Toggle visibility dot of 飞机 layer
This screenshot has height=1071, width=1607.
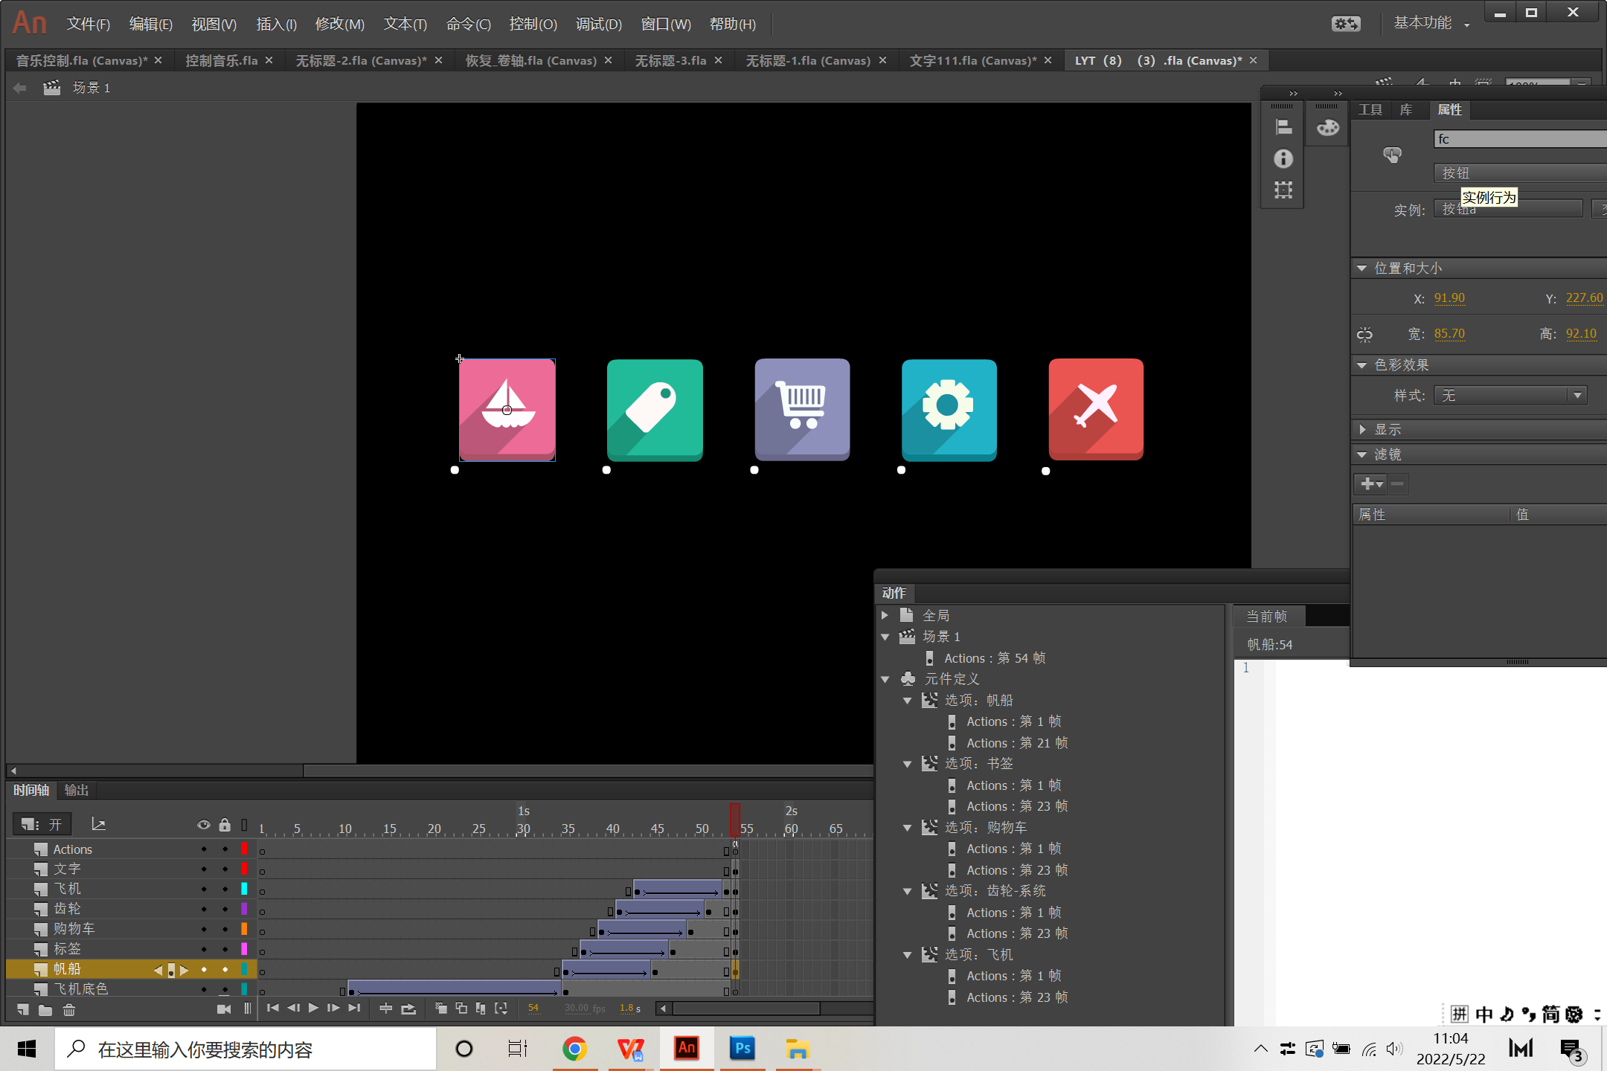coord(203,889)
